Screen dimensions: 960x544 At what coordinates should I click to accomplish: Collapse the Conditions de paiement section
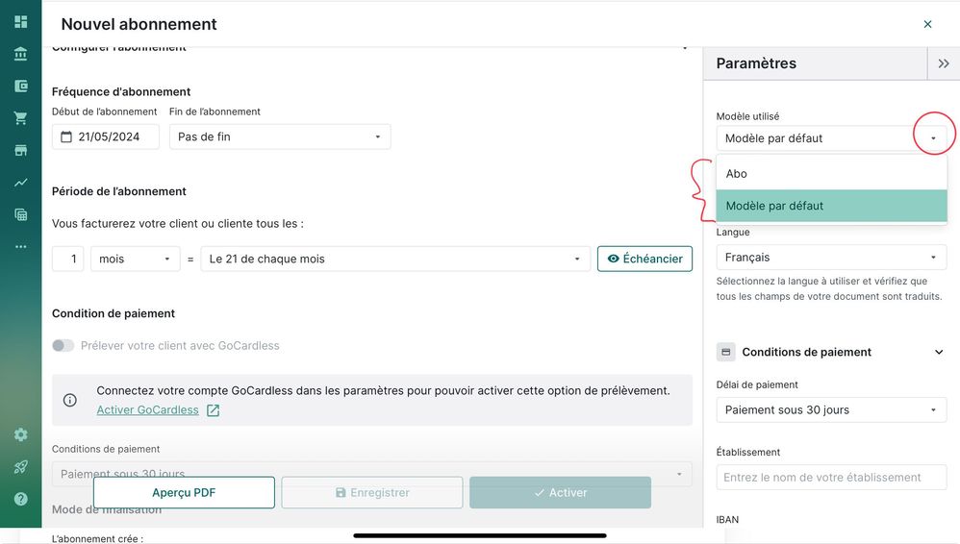(939, 352)
